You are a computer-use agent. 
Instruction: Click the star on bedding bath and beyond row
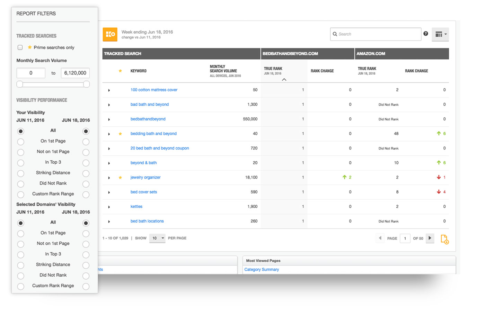120,134
